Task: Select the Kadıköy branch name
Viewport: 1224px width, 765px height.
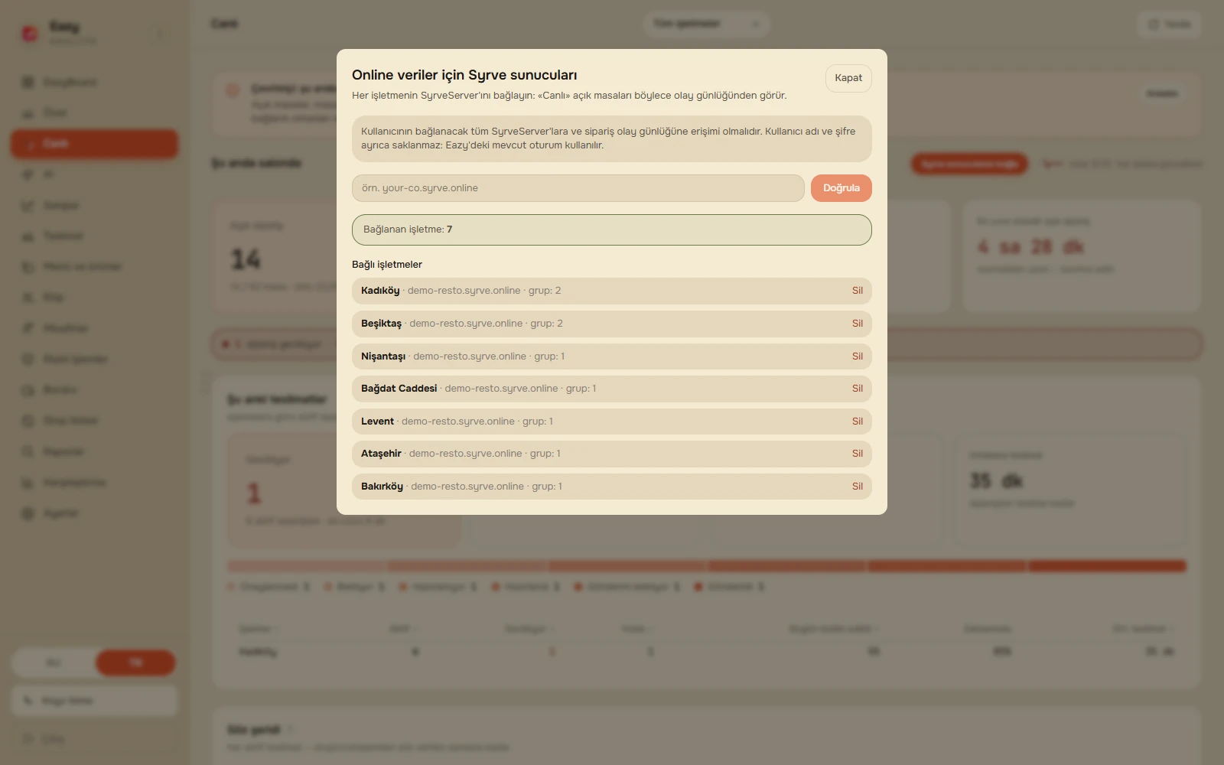Action: 380,291
